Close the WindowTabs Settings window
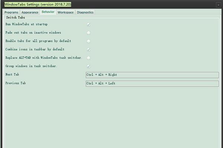223x148 pixels. coord(218,5)
